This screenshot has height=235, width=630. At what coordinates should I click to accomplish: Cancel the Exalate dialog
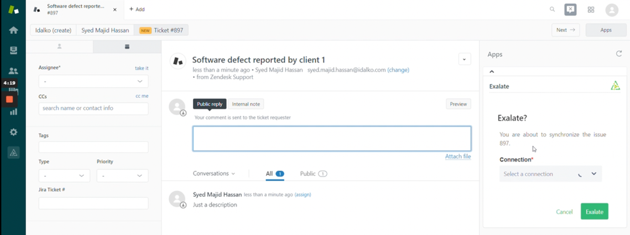tap(564, 212)
